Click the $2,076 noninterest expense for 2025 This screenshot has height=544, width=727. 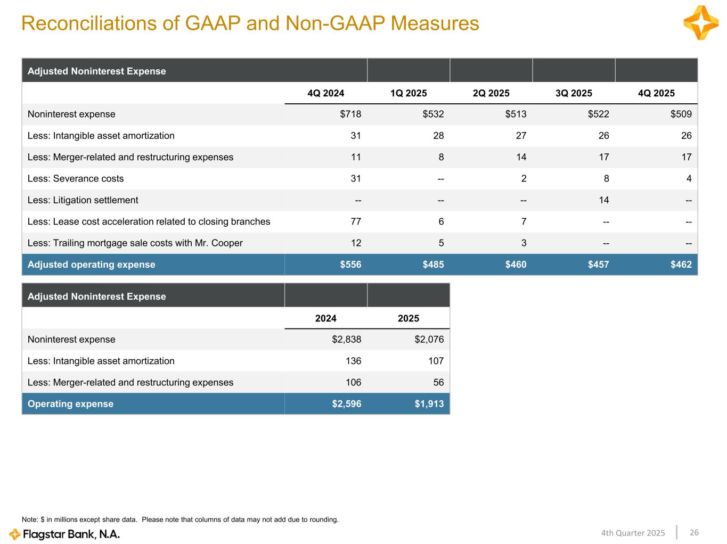point(429,340)
